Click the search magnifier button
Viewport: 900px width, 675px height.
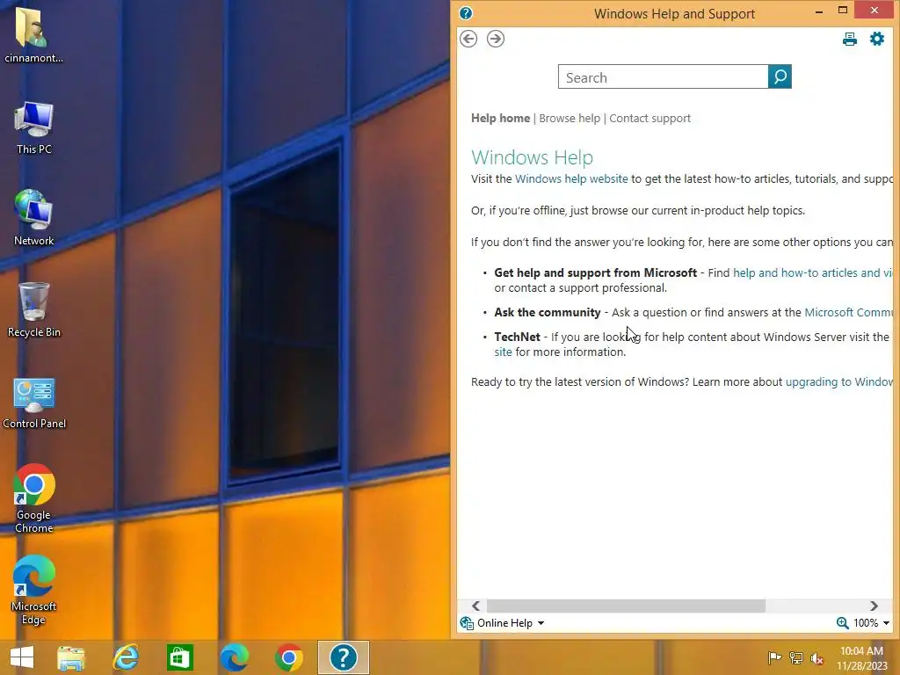(x=780, y=76)
